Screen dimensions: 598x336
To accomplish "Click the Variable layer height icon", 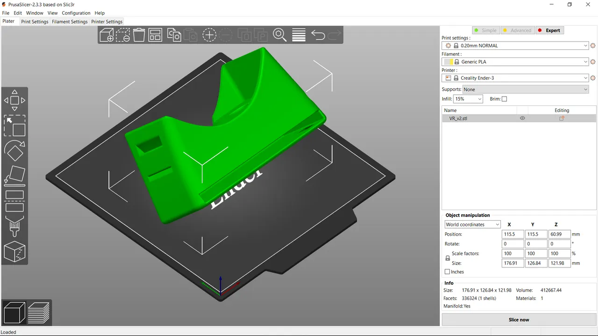I will (299, 35).
